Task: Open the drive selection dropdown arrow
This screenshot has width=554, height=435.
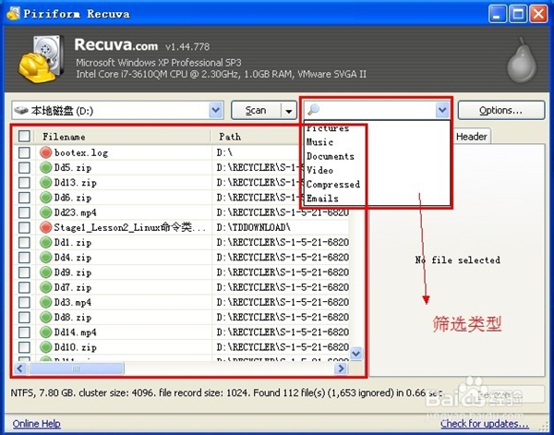Action: [x=216, y=110]
